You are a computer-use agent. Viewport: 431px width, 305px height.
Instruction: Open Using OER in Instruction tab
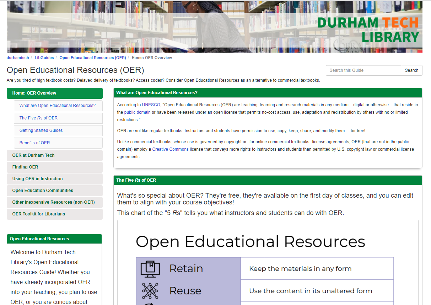click(x=55, y=179)
